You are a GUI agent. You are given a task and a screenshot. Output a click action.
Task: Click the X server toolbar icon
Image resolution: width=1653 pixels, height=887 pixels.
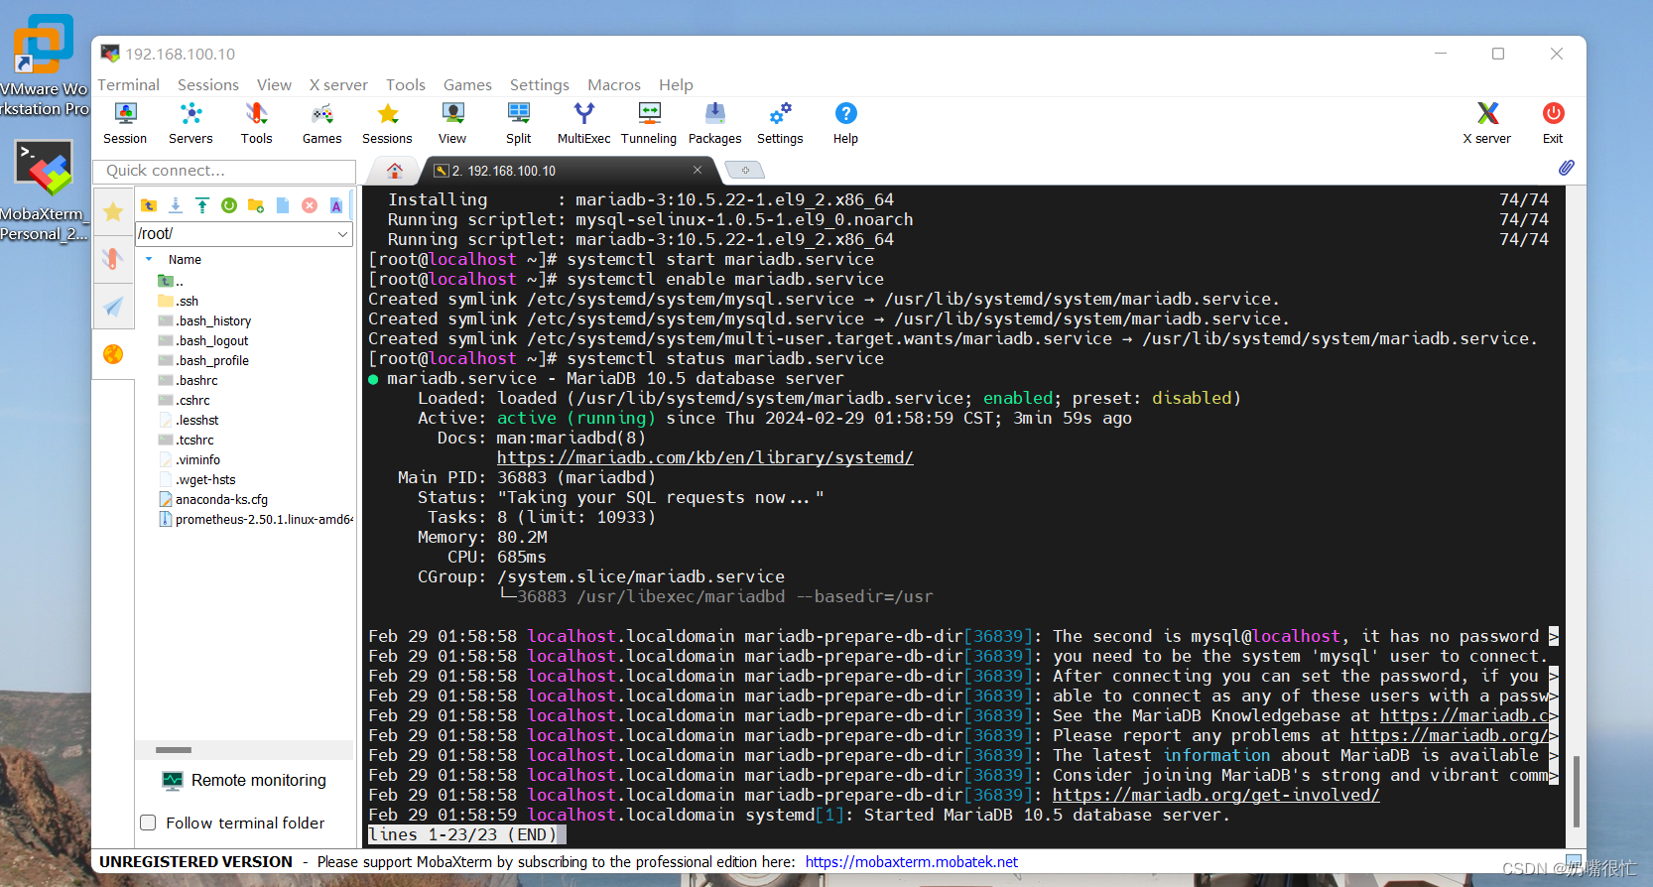pos(1486,123)
